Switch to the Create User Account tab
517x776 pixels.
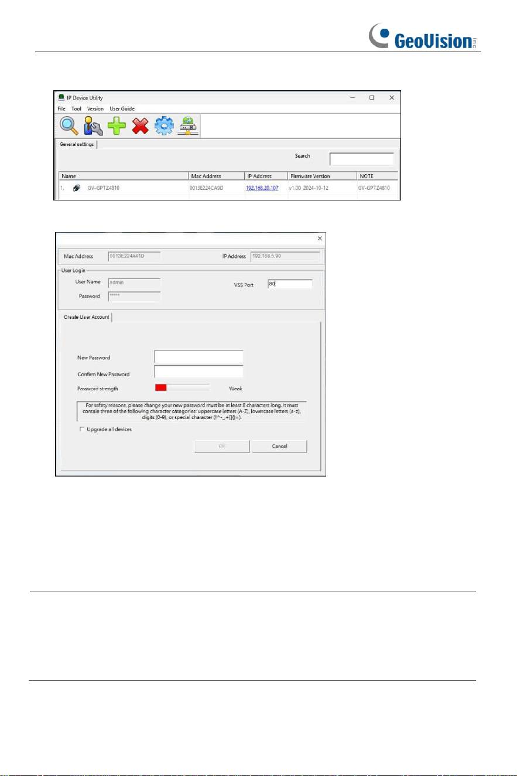(85, 316)
